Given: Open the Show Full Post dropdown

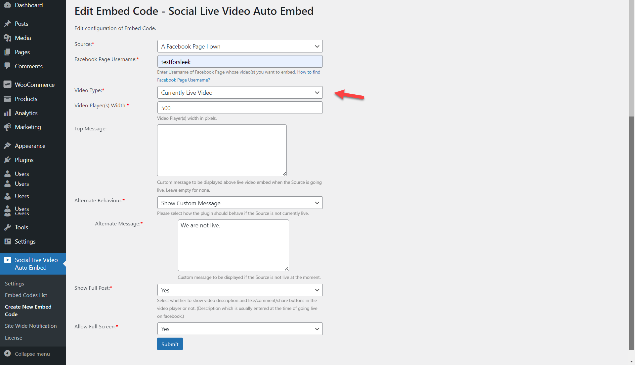Looking at the screenshot, I should tap(240, 290).
